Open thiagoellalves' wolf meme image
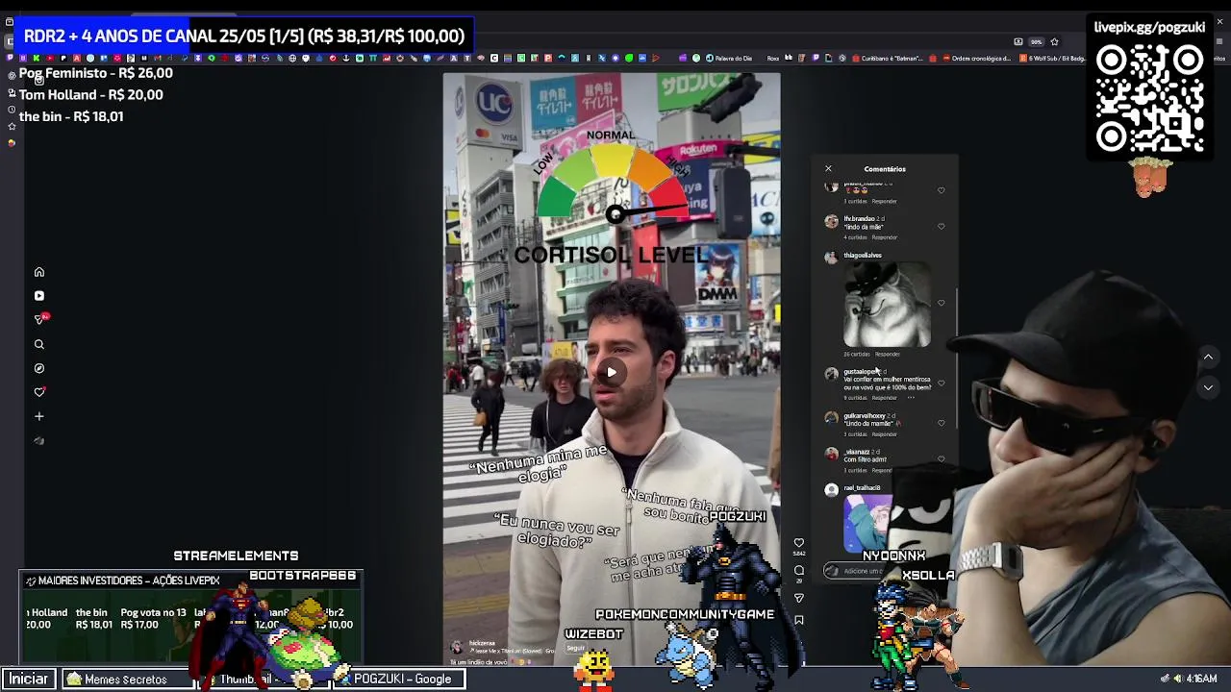The image size is (1231, 692). 887,305
